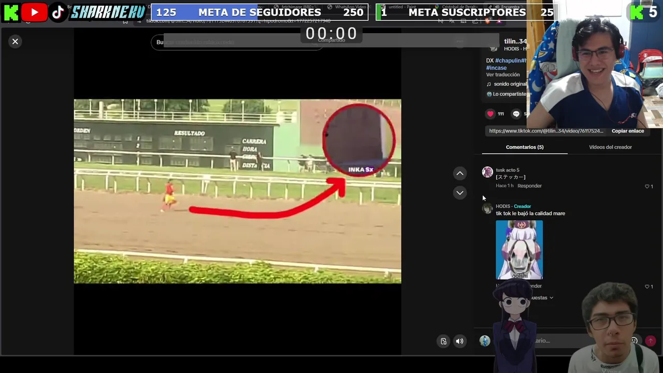Click the 'tik tok le bajó la calidad mare' comment
This screenshot has height=373, width=663.
(530, 213)
